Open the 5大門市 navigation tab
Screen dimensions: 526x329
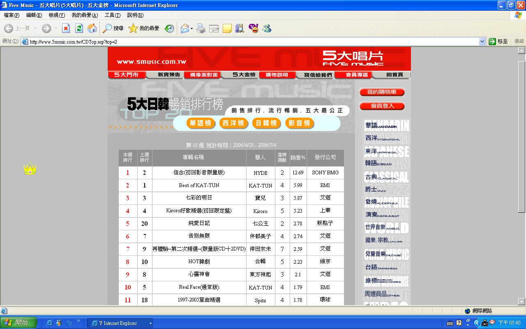point(127,75)
